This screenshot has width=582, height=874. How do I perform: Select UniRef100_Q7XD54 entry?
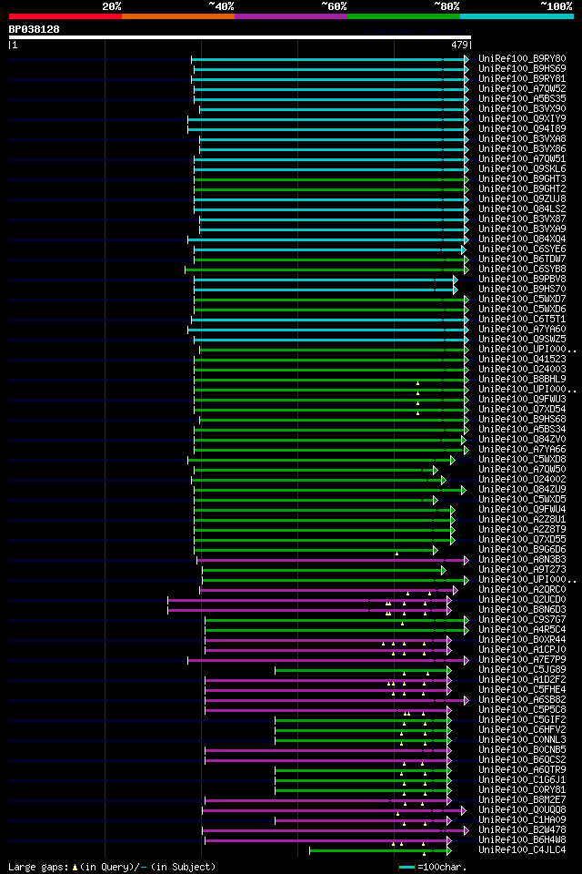tap(522, 410)
